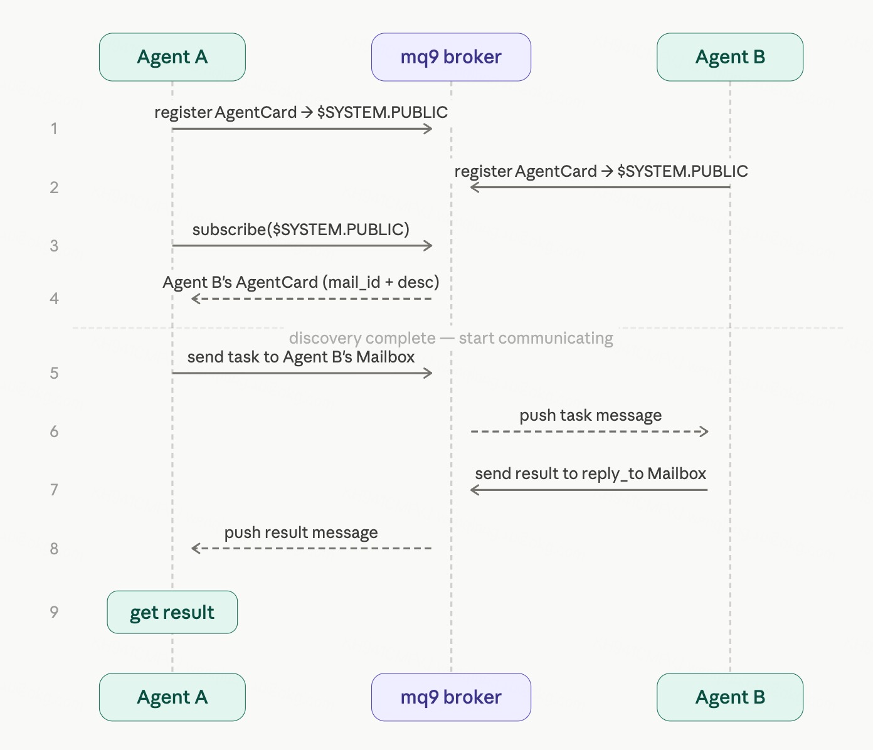Click the top Agent A participant box

pos(172,57)
